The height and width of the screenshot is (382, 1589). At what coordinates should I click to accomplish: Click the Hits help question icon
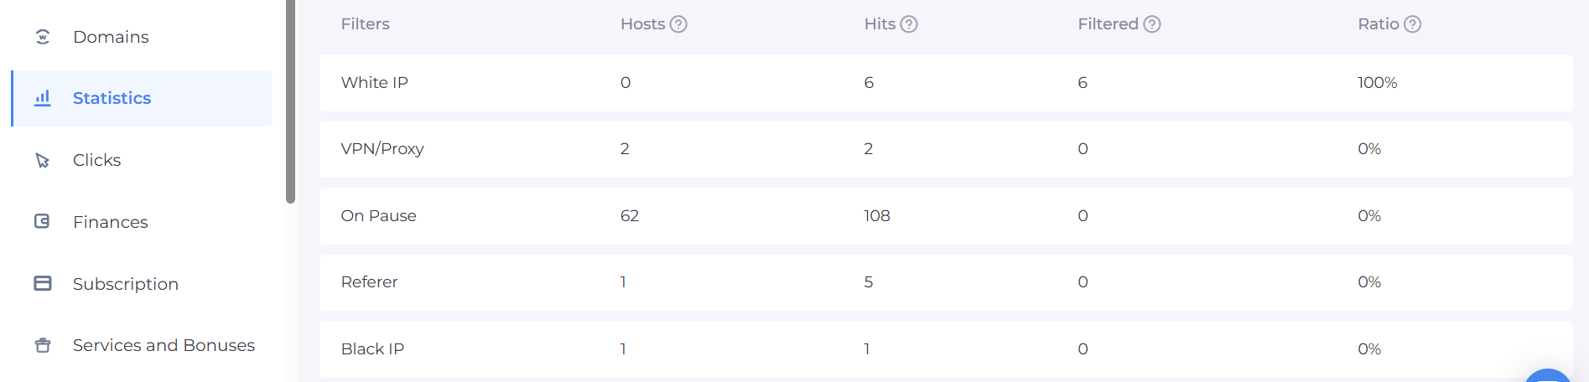coord(909,24)
